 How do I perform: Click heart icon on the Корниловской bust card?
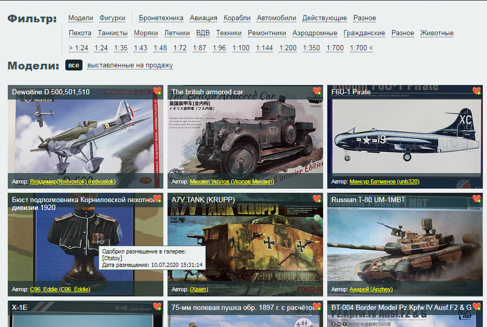pos(157,199)
